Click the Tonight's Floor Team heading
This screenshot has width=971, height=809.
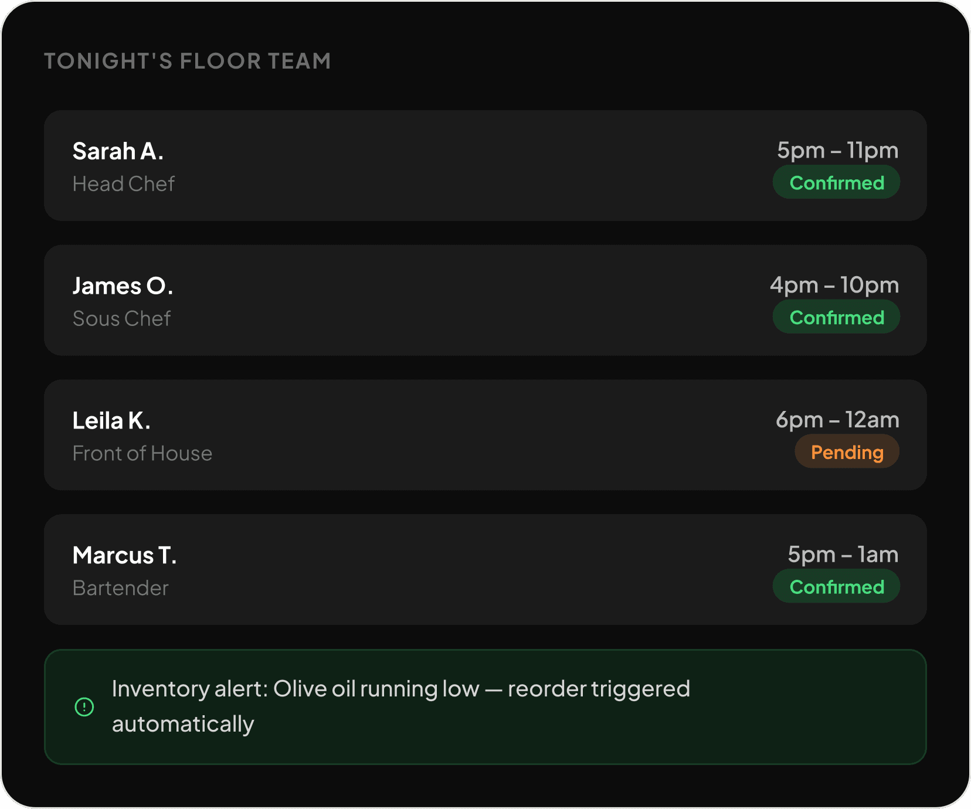tap(188, 61)
